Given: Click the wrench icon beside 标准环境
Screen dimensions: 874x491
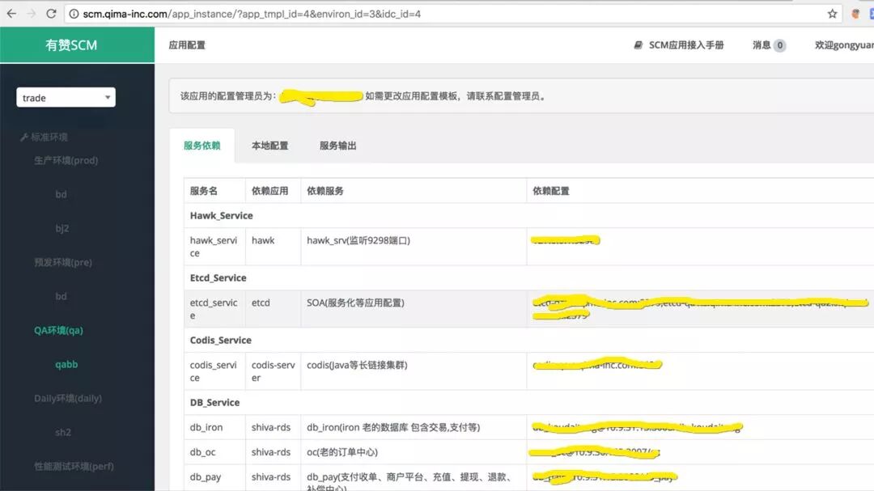Looking at the screenshot, I should (24, 137).
